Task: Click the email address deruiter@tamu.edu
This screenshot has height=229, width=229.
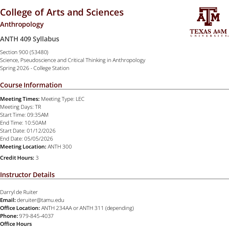Action: point(40,200)
